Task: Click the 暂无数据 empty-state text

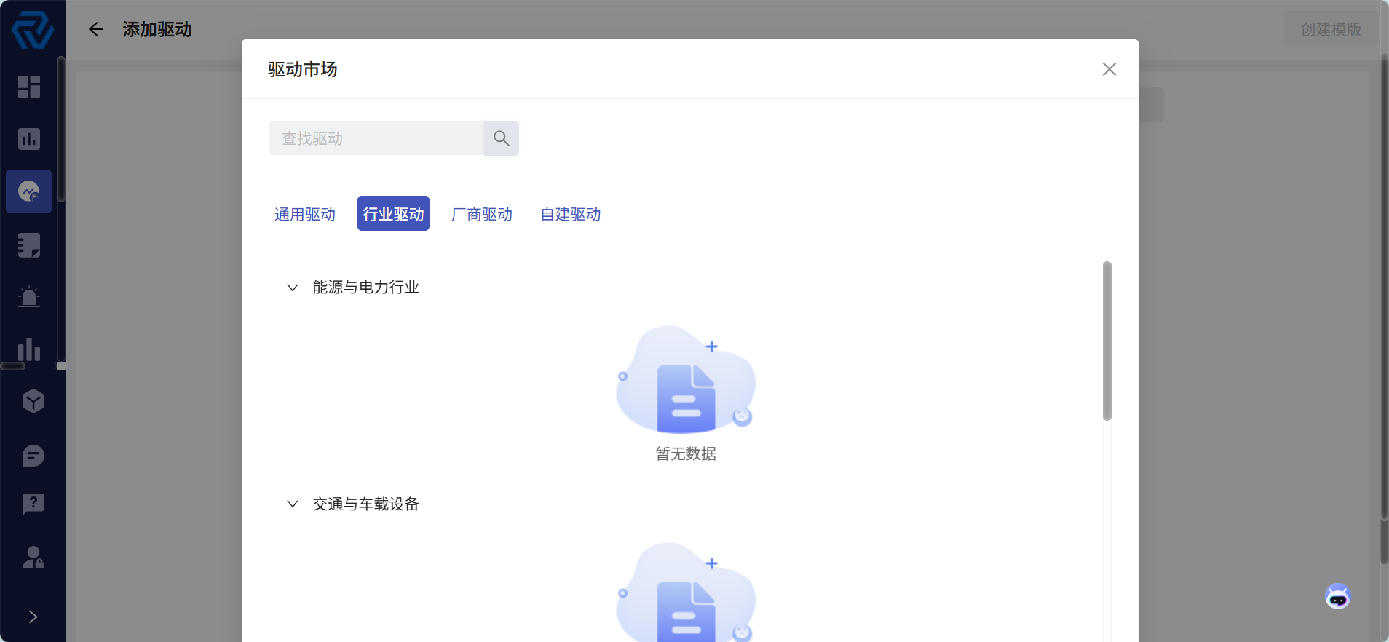Action: [x=686, y=453]
